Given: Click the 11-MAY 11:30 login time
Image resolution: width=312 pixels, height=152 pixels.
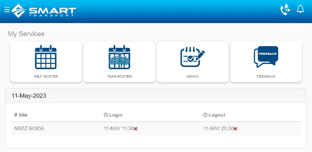Looking at the screenshot, I should click(119, 128).
